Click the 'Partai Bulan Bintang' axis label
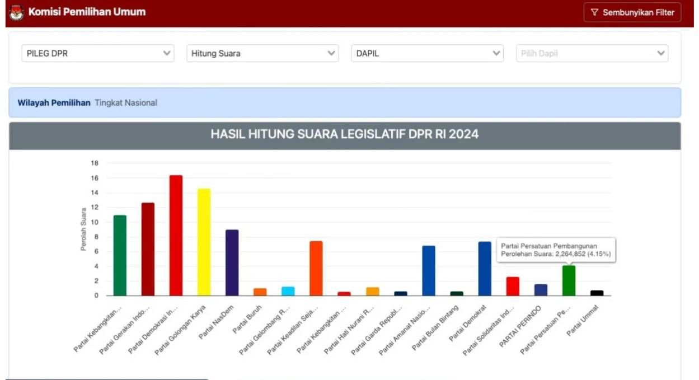699x380 pixels. 435,327
